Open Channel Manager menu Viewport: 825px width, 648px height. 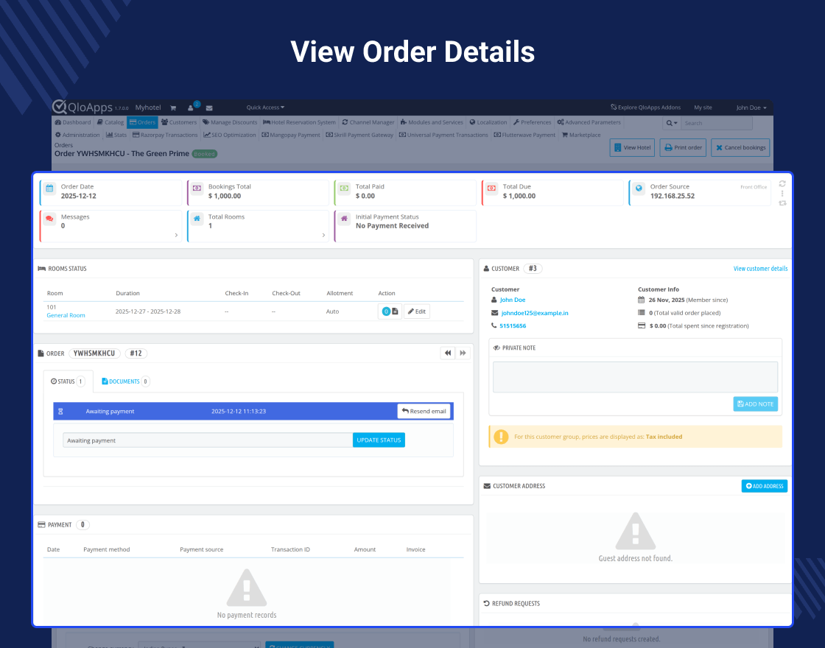pyautogui.click(x=368, y=122)
